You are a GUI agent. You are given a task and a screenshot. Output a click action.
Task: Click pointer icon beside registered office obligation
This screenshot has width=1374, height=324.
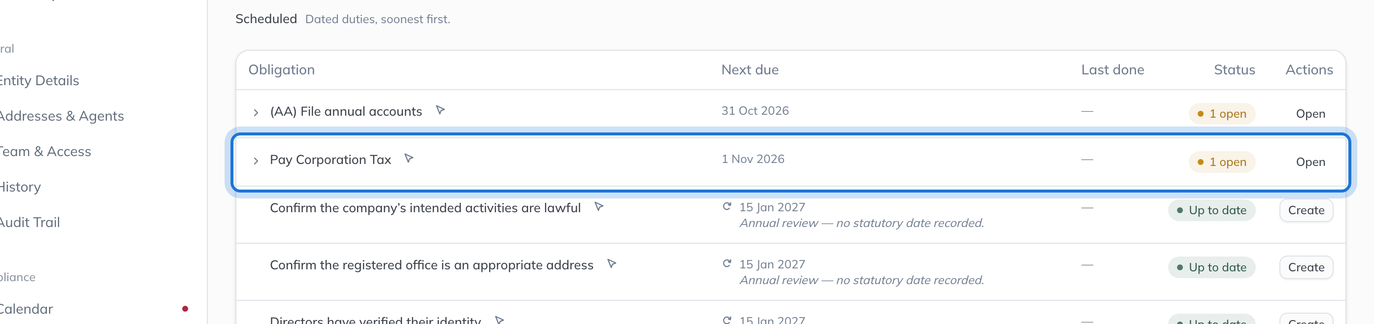tap(612, 264)
